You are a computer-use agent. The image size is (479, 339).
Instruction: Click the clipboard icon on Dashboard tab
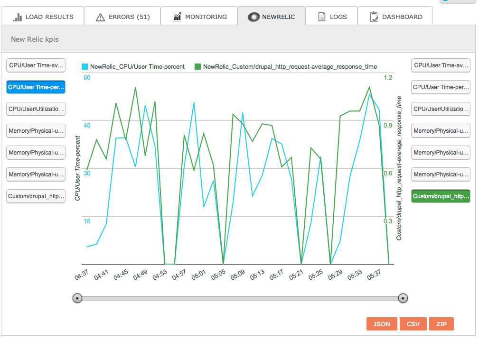(374, 17)
